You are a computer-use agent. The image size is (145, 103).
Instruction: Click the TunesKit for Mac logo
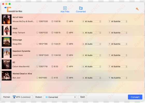point(13,10)
